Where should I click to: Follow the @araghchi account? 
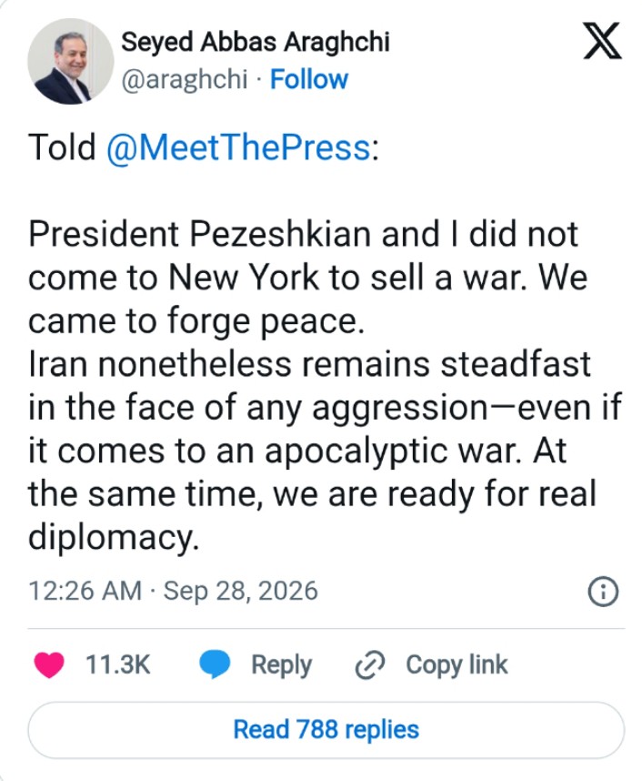[x=308, y=79]
